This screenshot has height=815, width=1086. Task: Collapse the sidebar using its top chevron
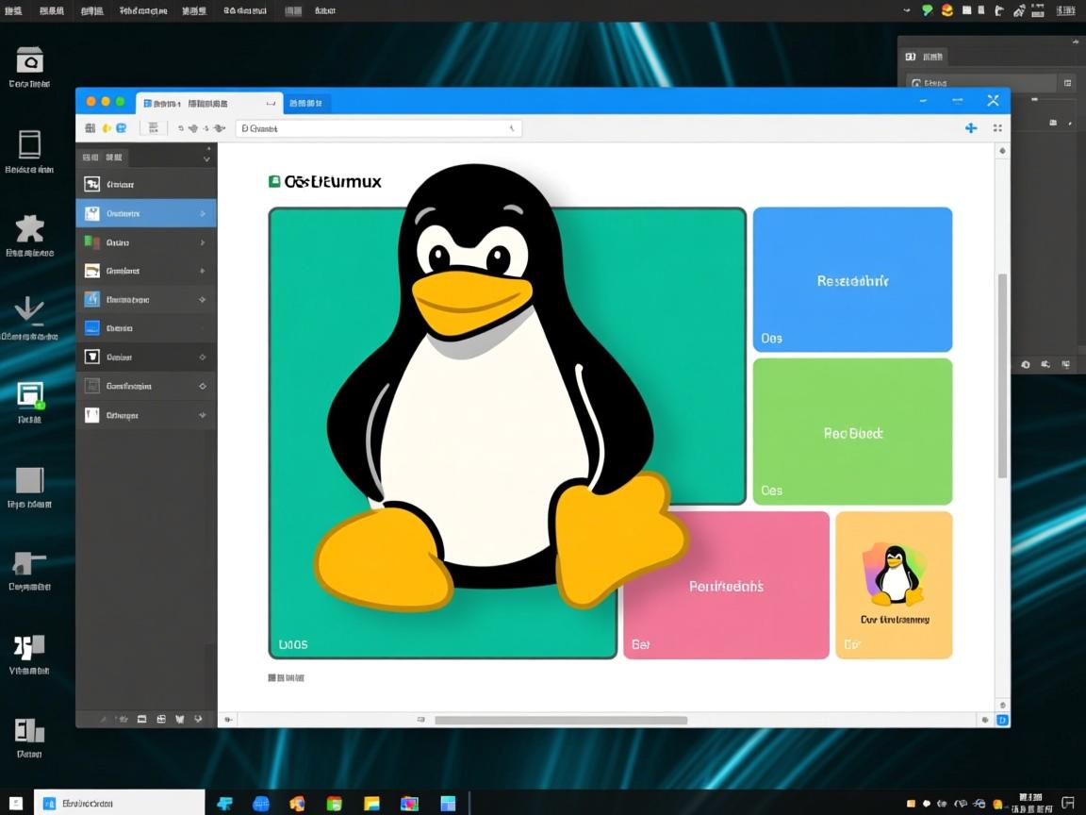point(206,158)
